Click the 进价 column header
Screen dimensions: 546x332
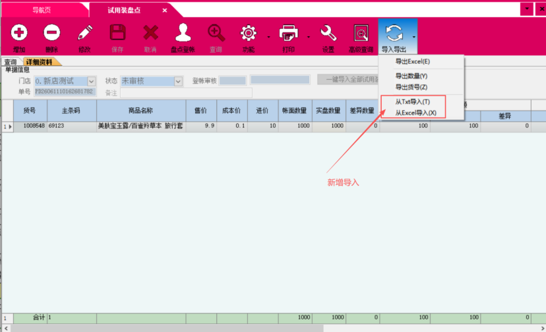[x=262, y=111]
